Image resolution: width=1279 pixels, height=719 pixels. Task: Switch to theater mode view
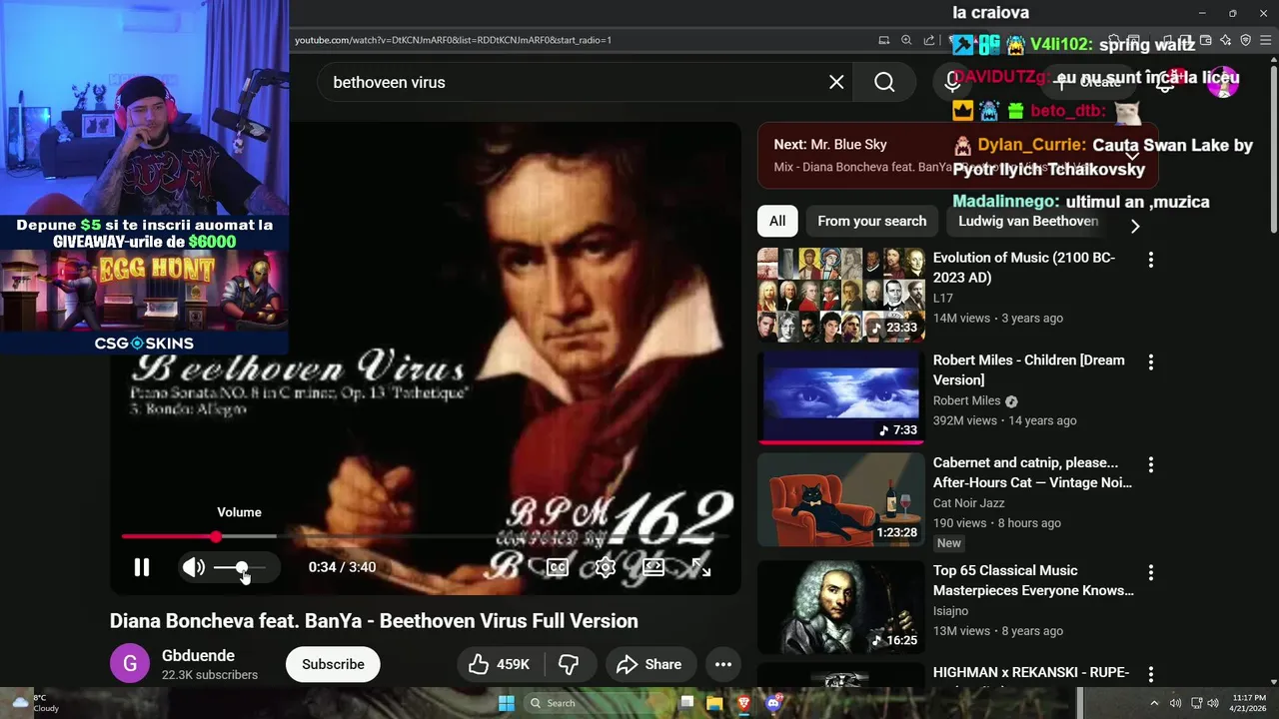[x=653, y=567]
